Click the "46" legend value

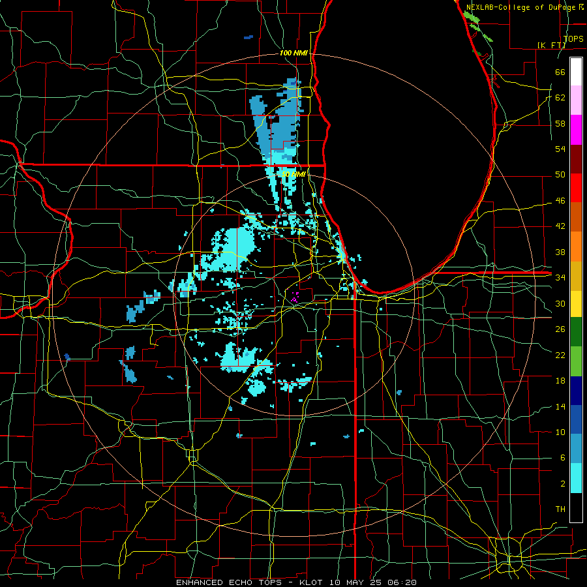[x=560, y=201]
